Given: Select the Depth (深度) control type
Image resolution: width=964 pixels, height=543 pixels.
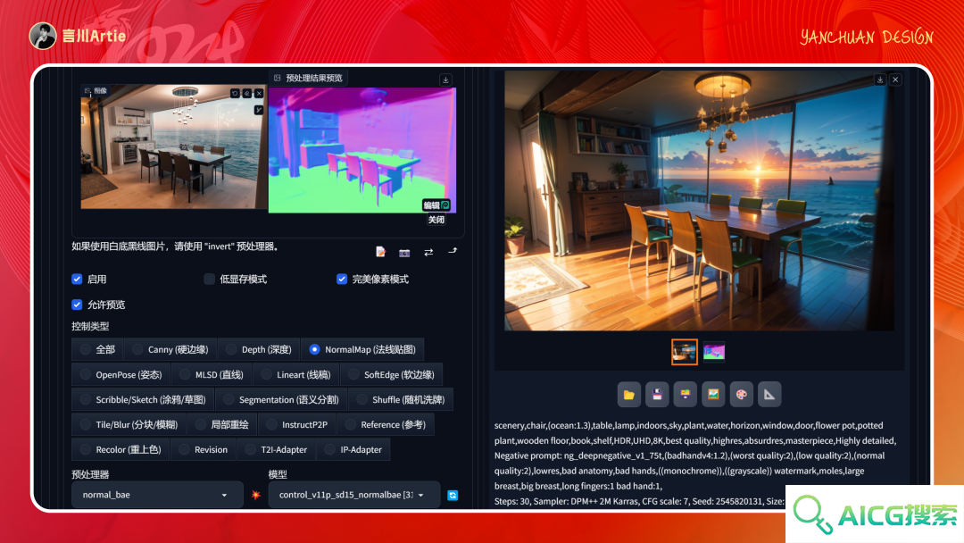Looking at the screenshot, I should pos(258,349).
